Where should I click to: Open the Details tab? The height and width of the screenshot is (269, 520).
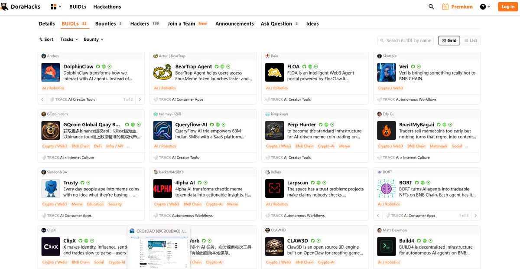[47, 23]
